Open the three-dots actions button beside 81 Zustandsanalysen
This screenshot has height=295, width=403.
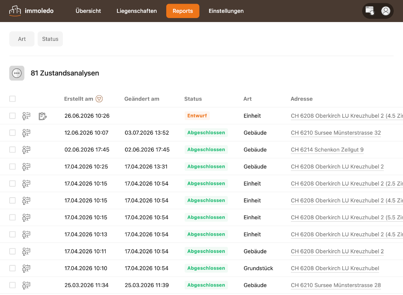[17, 73]
